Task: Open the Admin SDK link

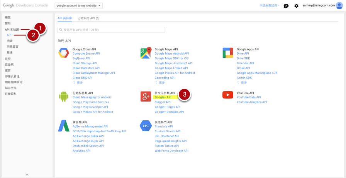Action: click(x=244, y=78)
